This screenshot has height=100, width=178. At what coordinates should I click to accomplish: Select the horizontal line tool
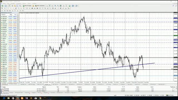coord(11,8)
